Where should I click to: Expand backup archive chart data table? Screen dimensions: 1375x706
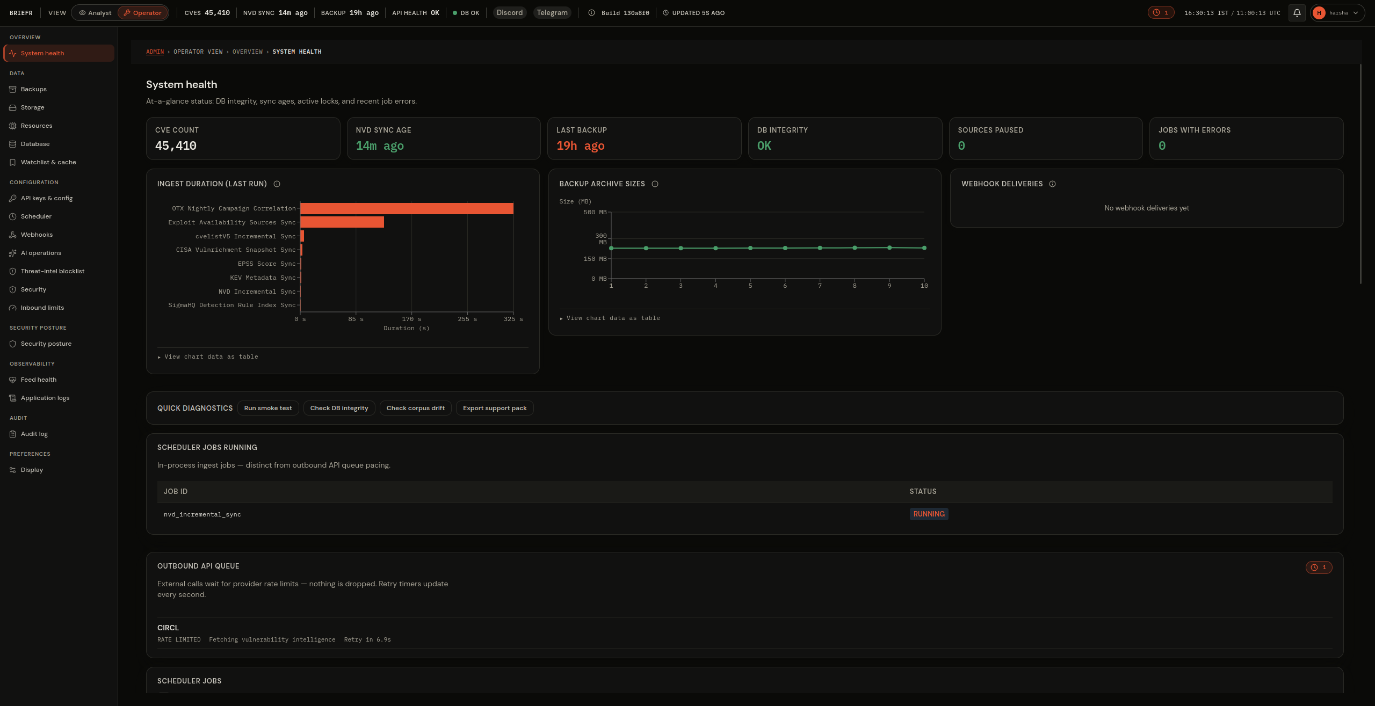(x=610, y=318)
